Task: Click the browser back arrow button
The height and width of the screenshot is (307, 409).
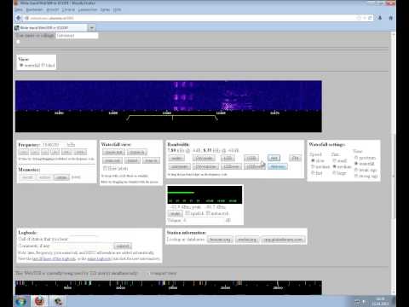Action: tap(19, 18)
